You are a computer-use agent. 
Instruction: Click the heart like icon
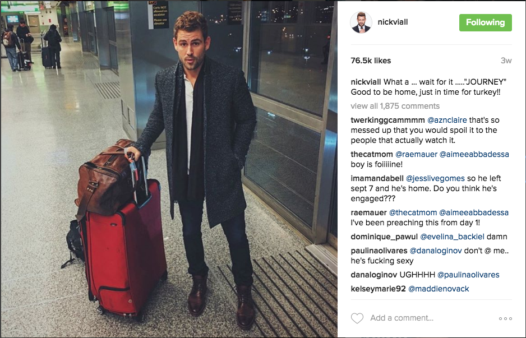pos(357,318)
